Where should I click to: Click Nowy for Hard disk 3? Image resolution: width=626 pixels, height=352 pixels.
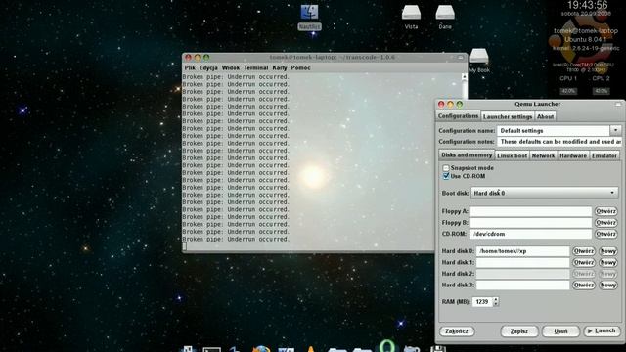point(608,285)
